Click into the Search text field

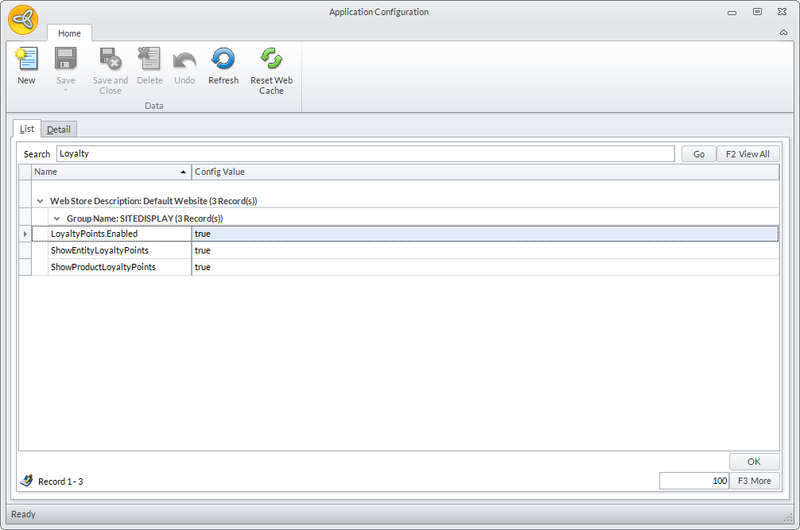click(x=366, y=154)
